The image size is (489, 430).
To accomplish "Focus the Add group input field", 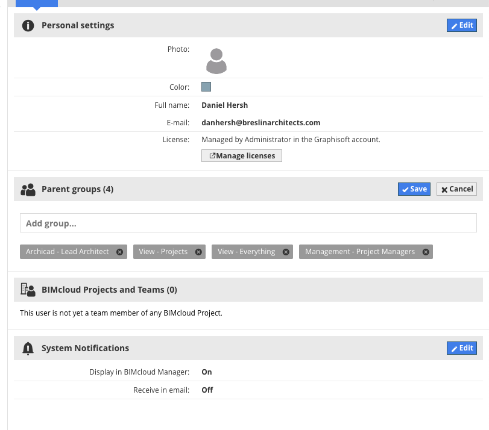I will point(248,223).
